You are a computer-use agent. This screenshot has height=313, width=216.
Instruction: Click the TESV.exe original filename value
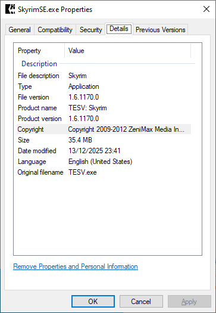[x=83, y=172]
